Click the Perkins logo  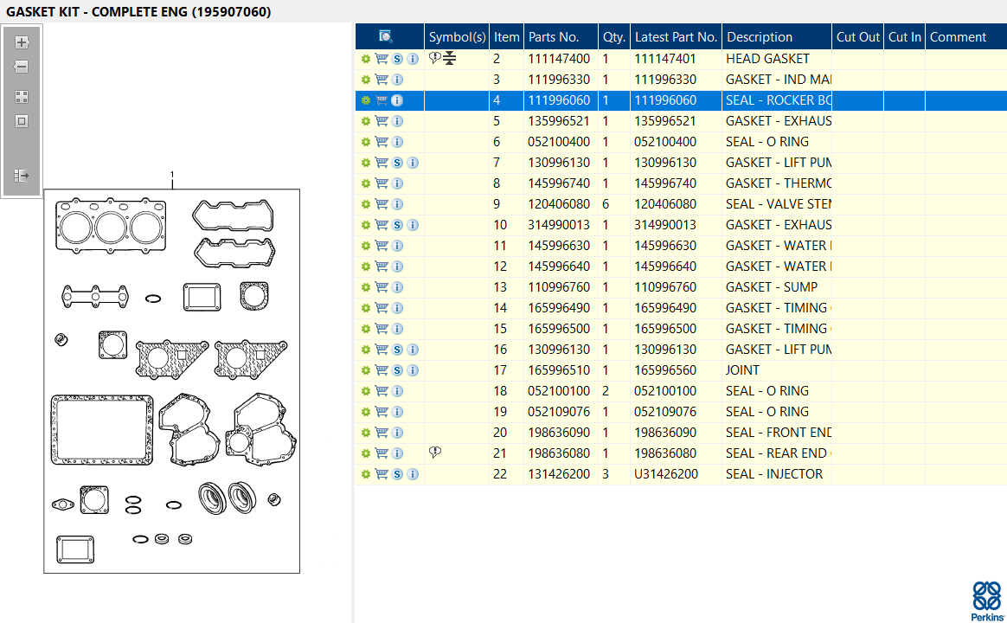pyautogui.click(x=988, y=601)
